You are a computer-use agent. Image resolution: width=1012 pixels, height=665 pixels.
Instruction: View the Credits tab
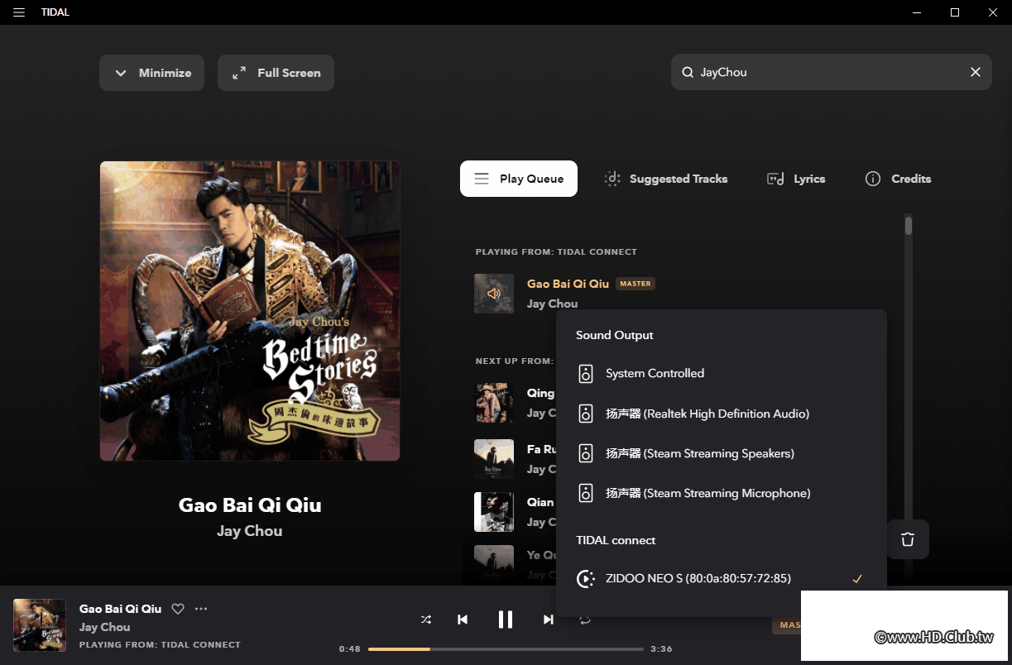point(898,179)
